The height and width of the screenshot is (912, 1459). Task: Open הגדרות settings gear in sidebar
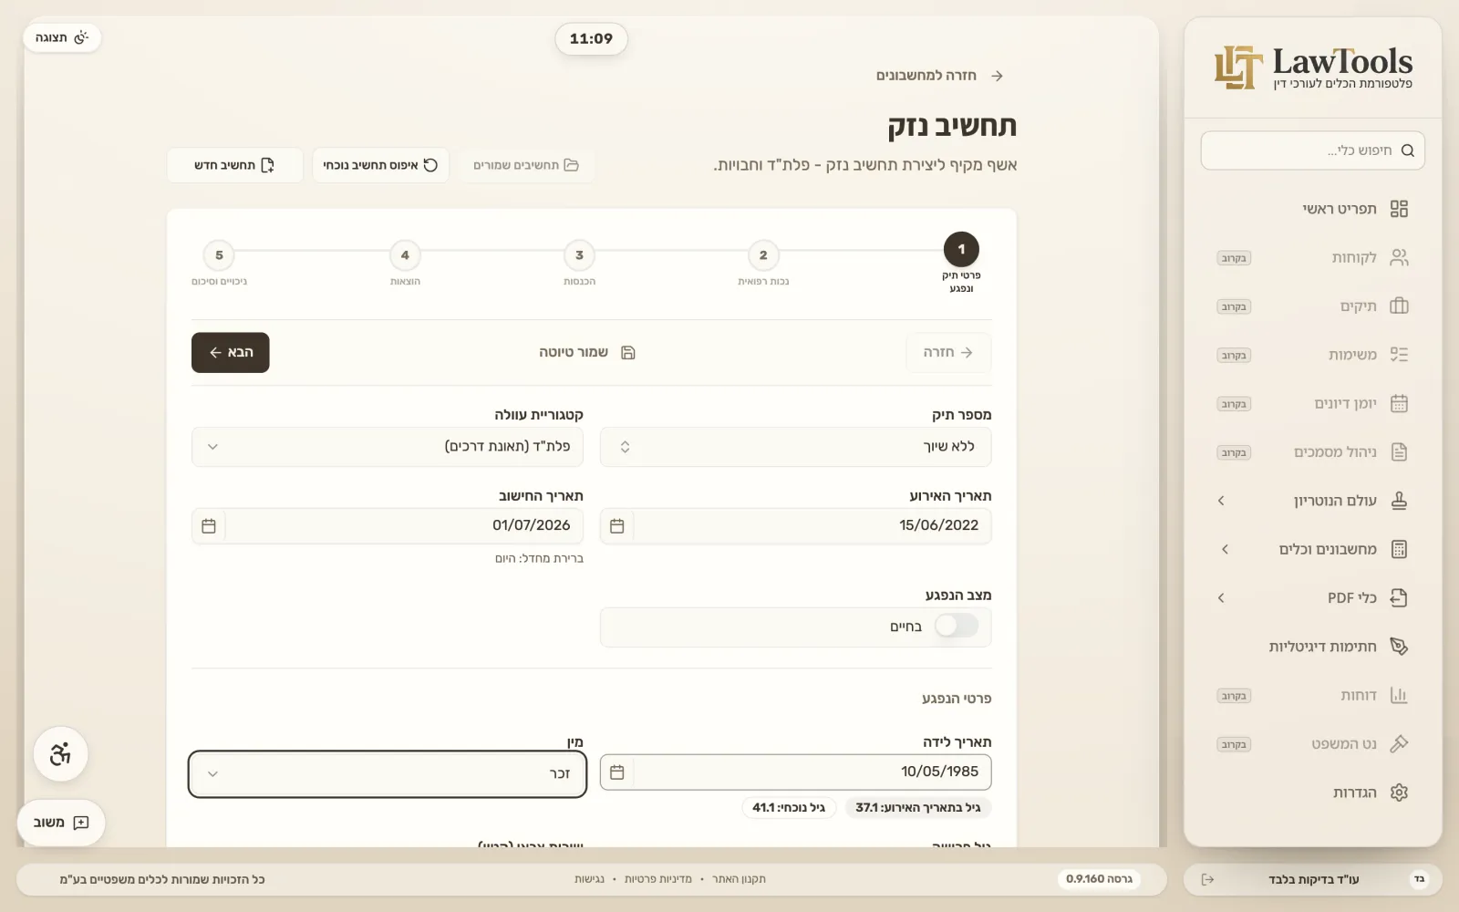pyautogui.click(x=1399, y=793)
